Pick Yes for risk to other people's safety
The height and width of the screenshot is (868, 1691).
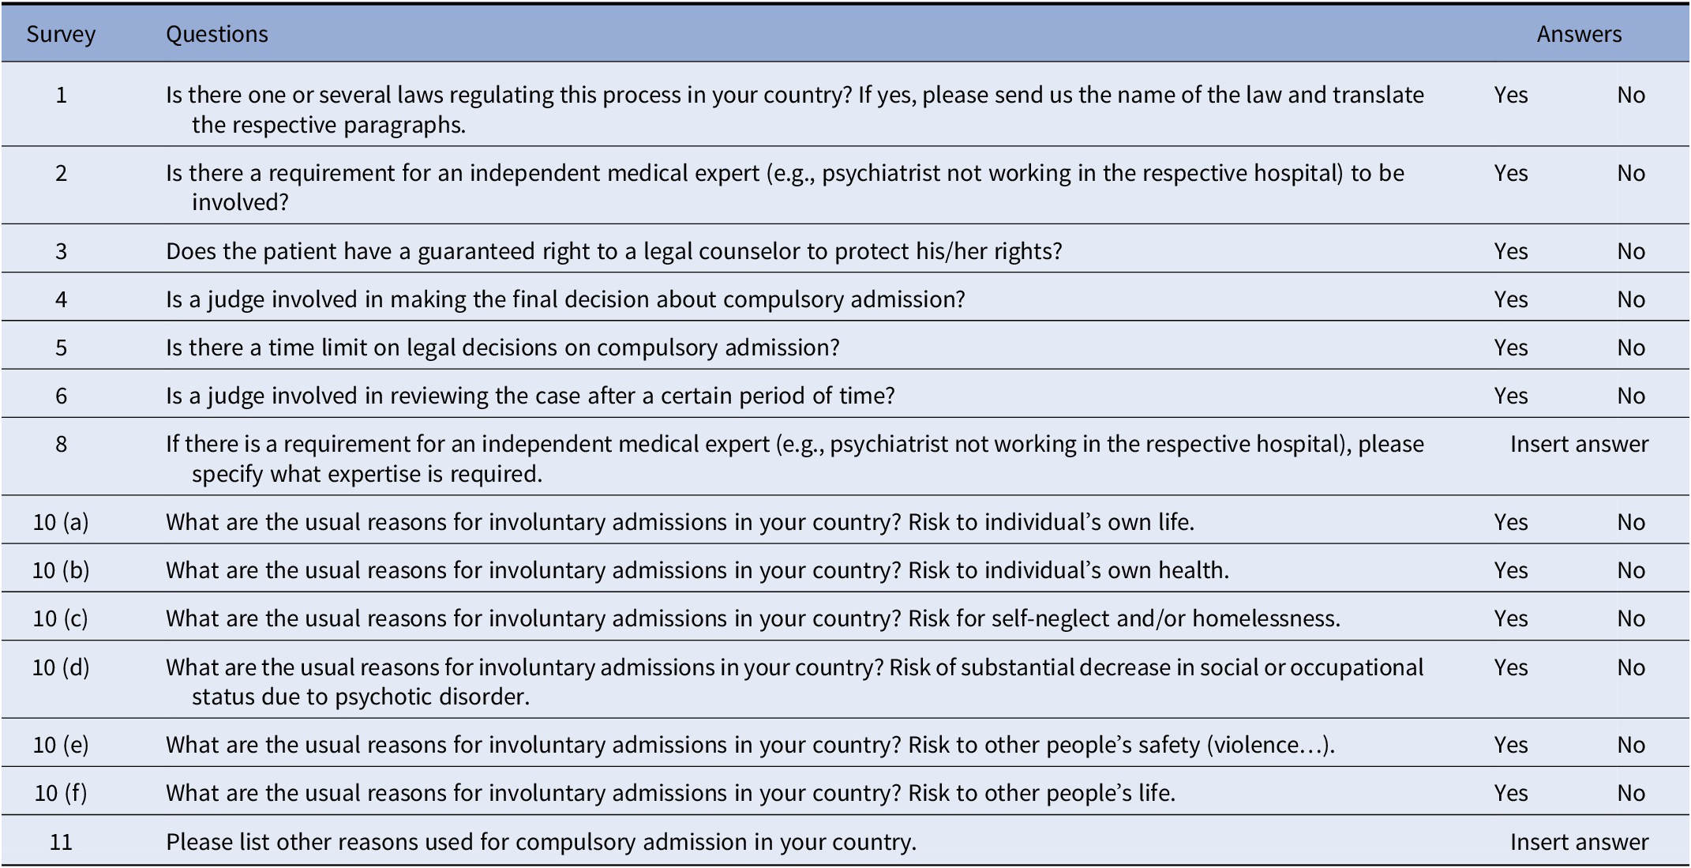(x=1510, y=746)
